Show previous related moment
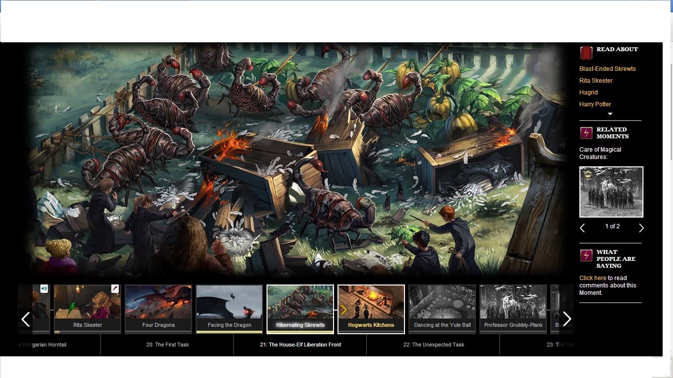Viewport: 673px width, 378px height. (582, 228)
